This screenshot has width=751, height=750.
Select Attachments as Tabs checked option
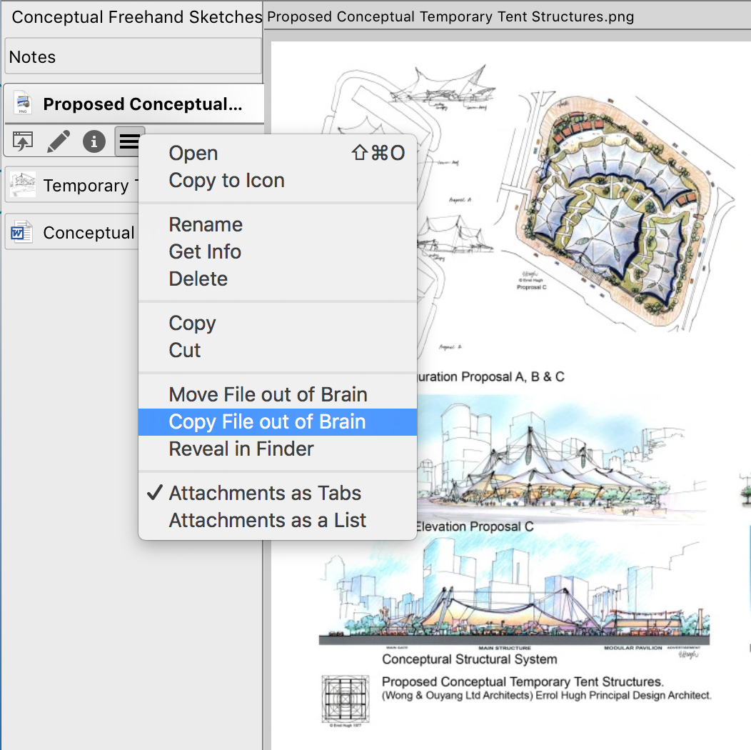pyautogui.click(x=265, y=493)
